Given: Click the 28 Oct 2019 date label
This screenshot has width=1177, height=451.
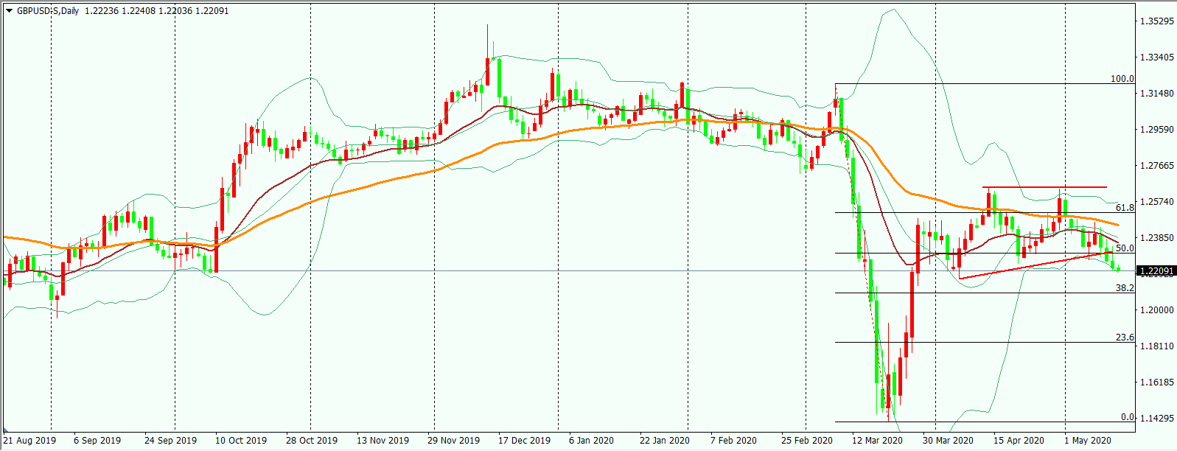Looking at the screenshot, I should [x=312, y=441].
